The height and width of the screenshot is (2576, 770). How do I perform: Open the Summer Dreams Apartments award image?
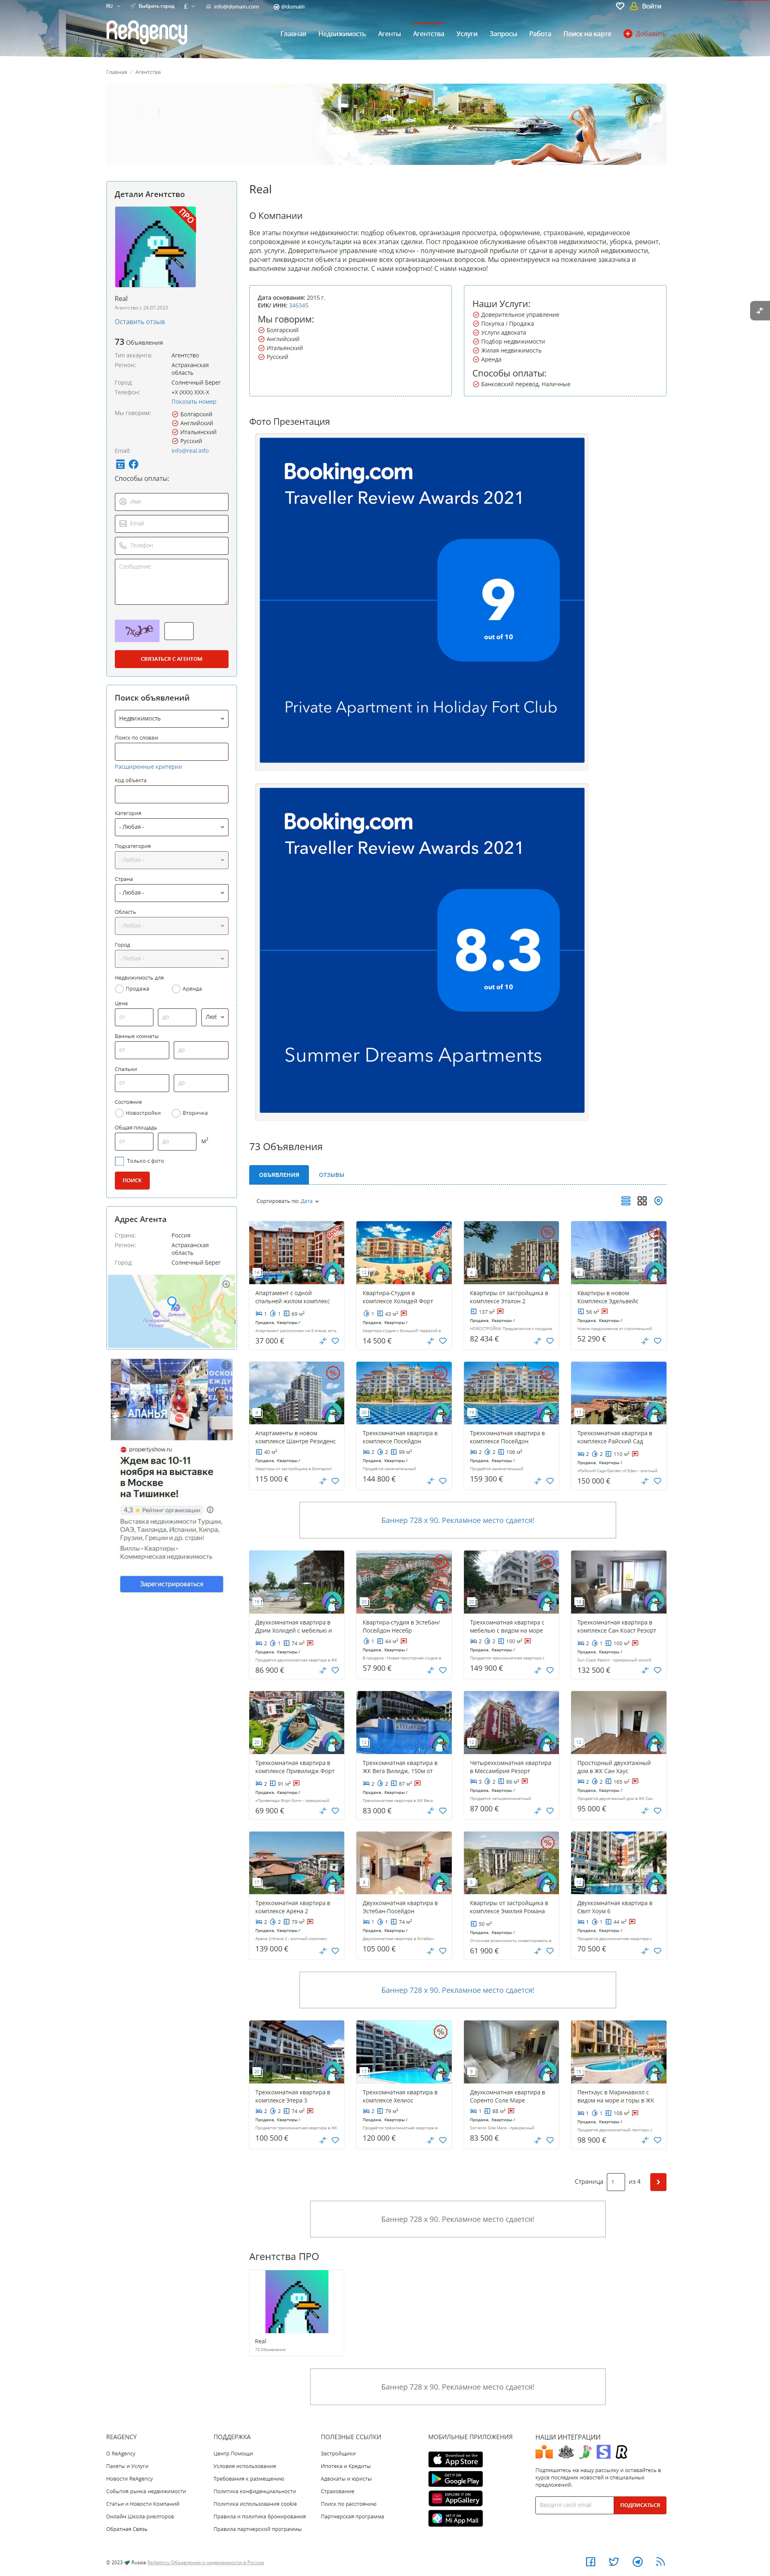click(422, 950)
